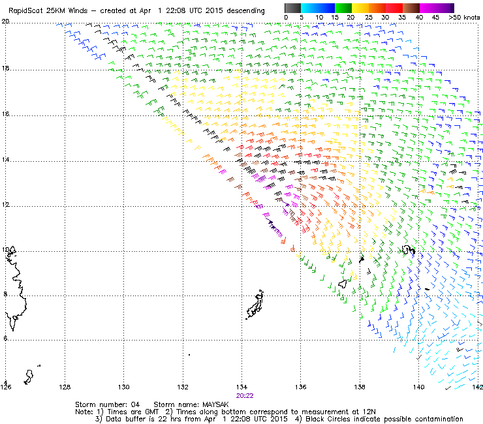Image resolution: width=483 pixels, height=424 pixels.
Task: Click the large Philippine coastline outline at left edge
Action: (15, 288)
